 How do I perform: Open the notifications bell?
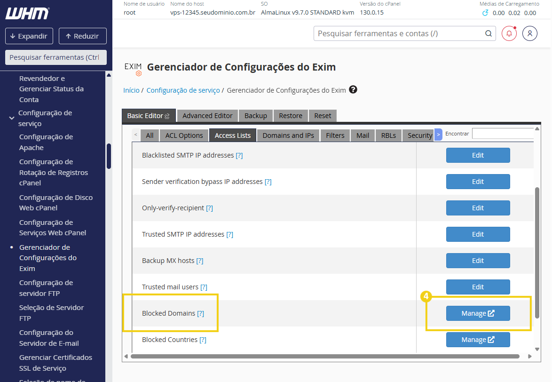509,33
